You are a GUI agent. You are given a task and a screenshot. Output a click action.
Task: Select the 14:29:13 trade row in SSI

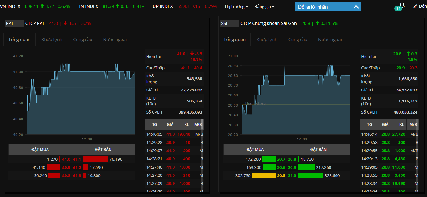(389, 159)
